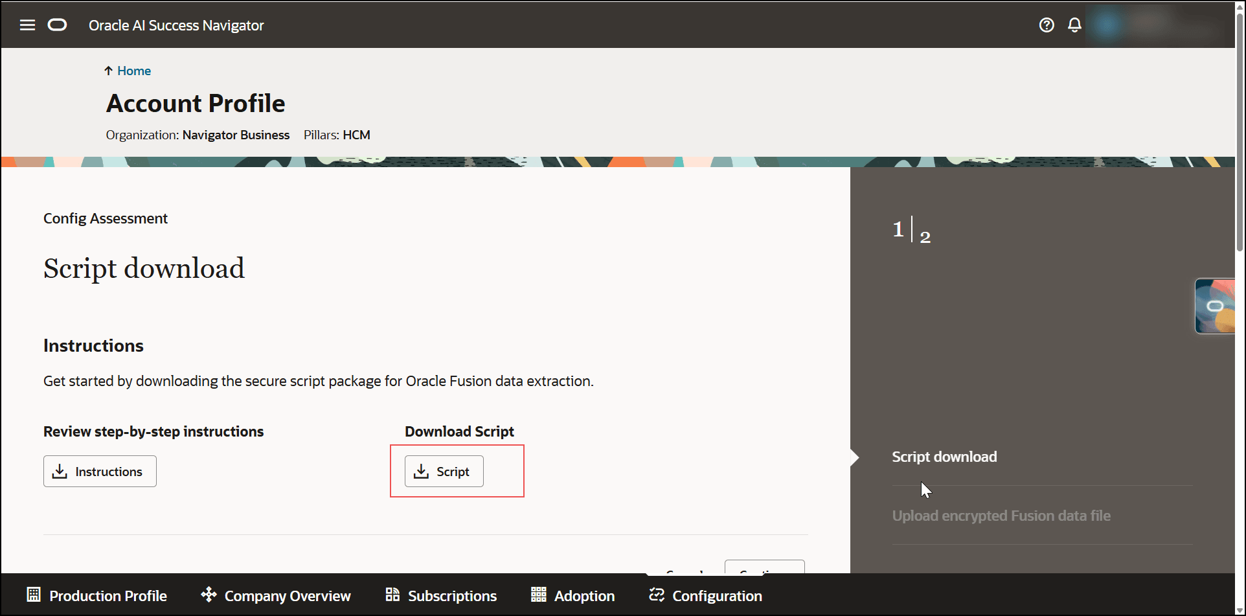Image resolution: width=1246 pixels, height=616 pixels.
Task: Click the HCM pillar value
Action: coord(356,135)
